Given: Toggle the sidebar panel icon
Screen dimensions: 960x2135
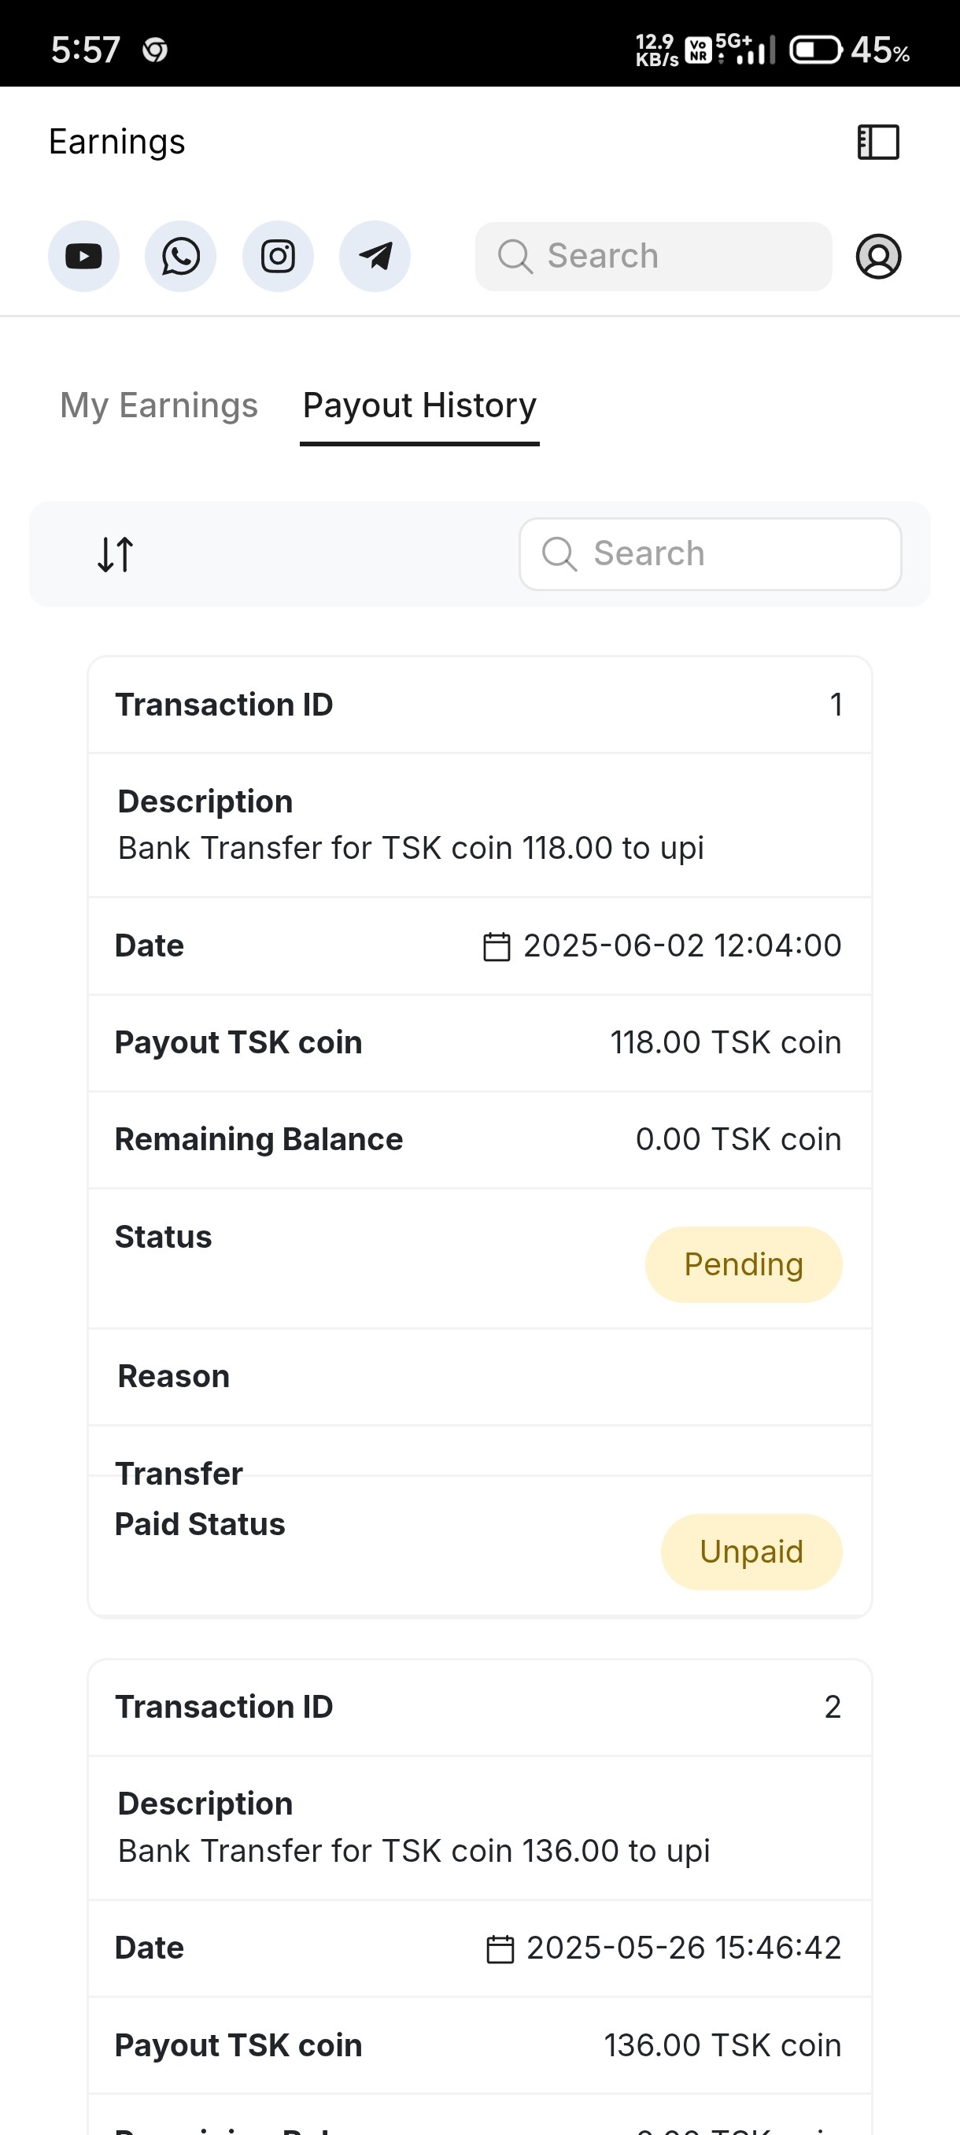Looking at the screenshot, I should pos(878,142).
